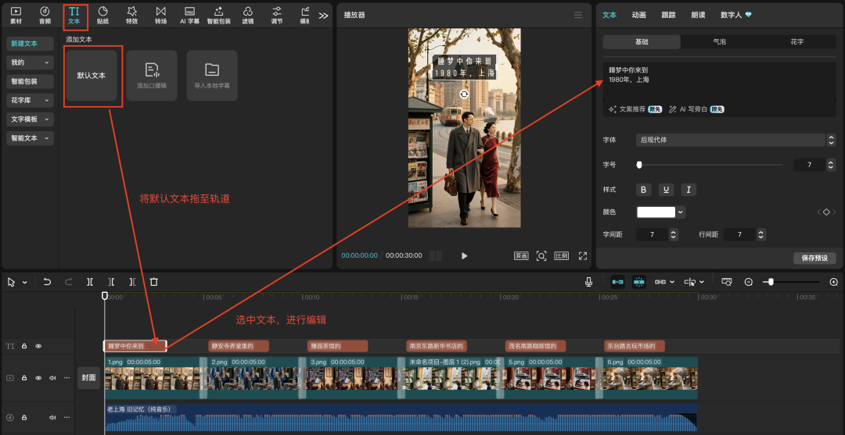This screenshot has width=845, height=435.
Task: Click the delete trash icon in timeline toolbar
Action: pos(154,282)
